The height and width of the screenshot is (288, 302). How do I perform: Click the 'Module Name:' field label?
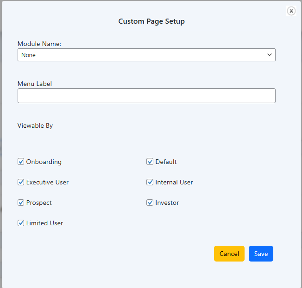[39, 44]
